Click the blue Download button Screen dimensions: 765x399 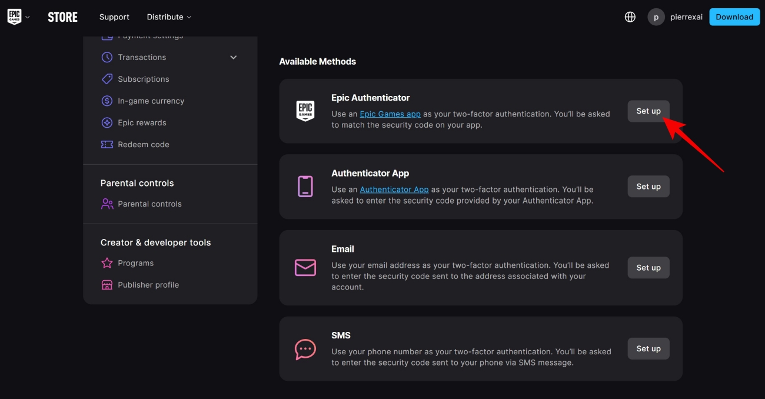point(734,17)
